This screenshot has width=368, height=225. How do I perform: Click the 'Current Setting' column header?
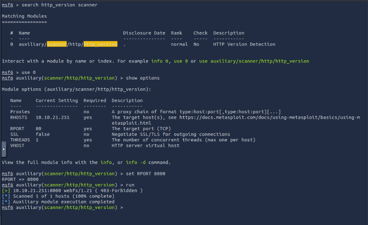pyautogui.click(x=57, y=100)
